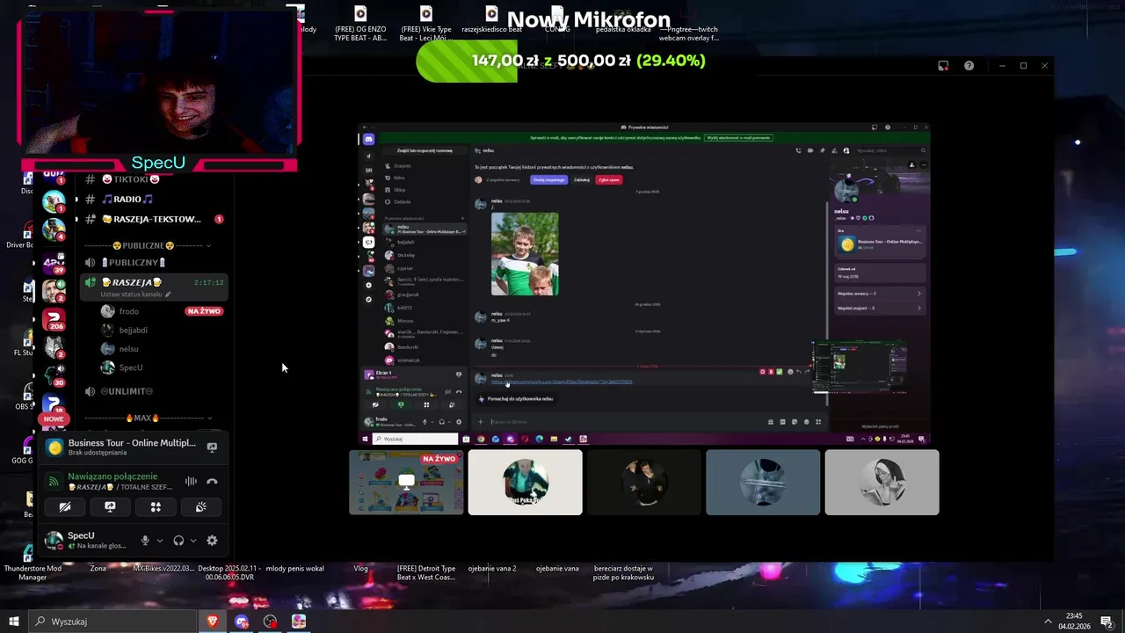Turn on camera in voice controls

65,506
